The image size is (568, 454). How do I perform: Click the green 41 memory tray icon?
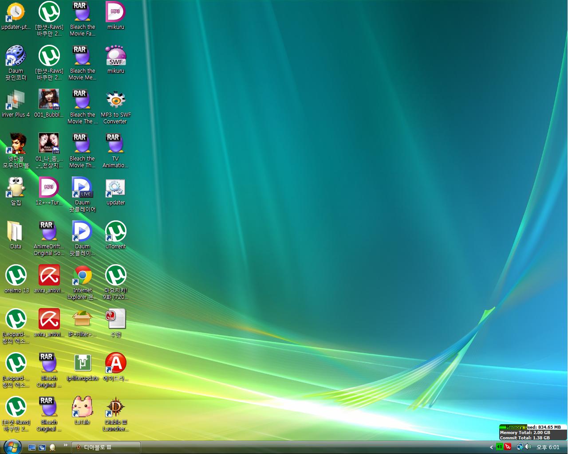tap(499, 447)
